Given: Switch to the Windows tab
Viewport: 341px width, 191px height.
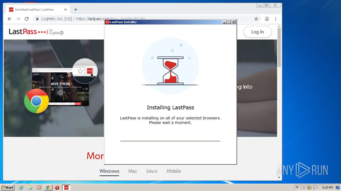Looking at the screenshot, I should coord(109,171).
